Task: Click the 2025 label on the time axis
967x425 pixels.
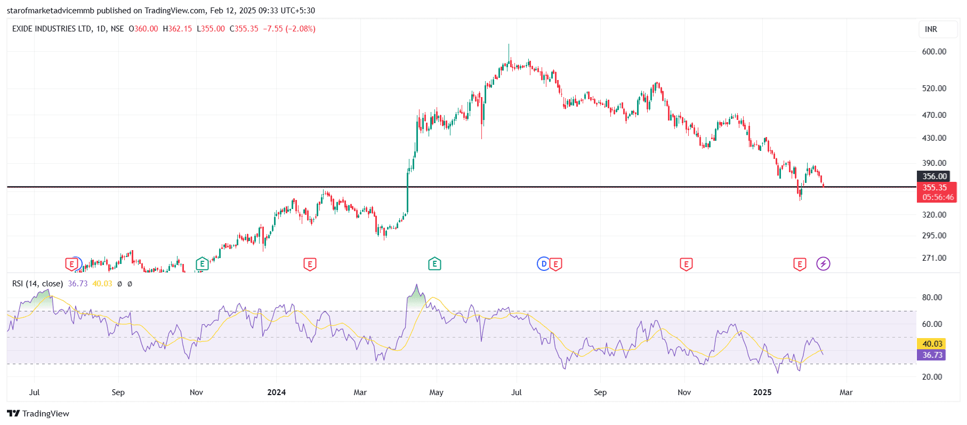Action: [762, 392]
